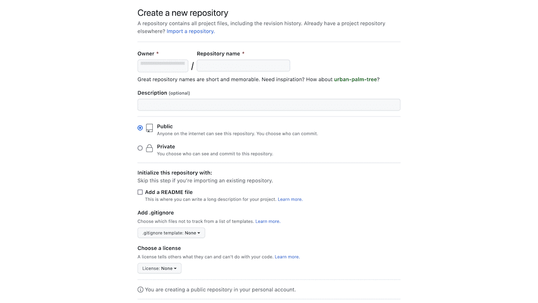Open the Owner dropdown
This screenshot has width=538, height=303.
162,66
